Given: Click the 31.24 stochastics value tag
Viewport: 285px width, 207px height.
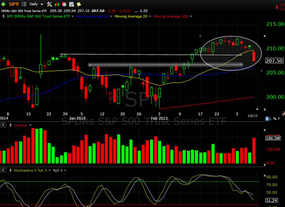Looking at the screenshot, I should (x=272, y=200).
